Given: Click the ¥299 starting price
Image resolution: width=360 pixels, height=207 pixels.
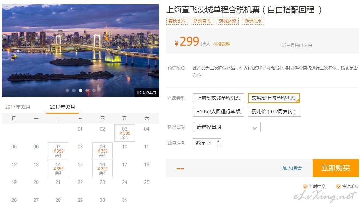Looking at the screenshot, I should tap(187, 41).
